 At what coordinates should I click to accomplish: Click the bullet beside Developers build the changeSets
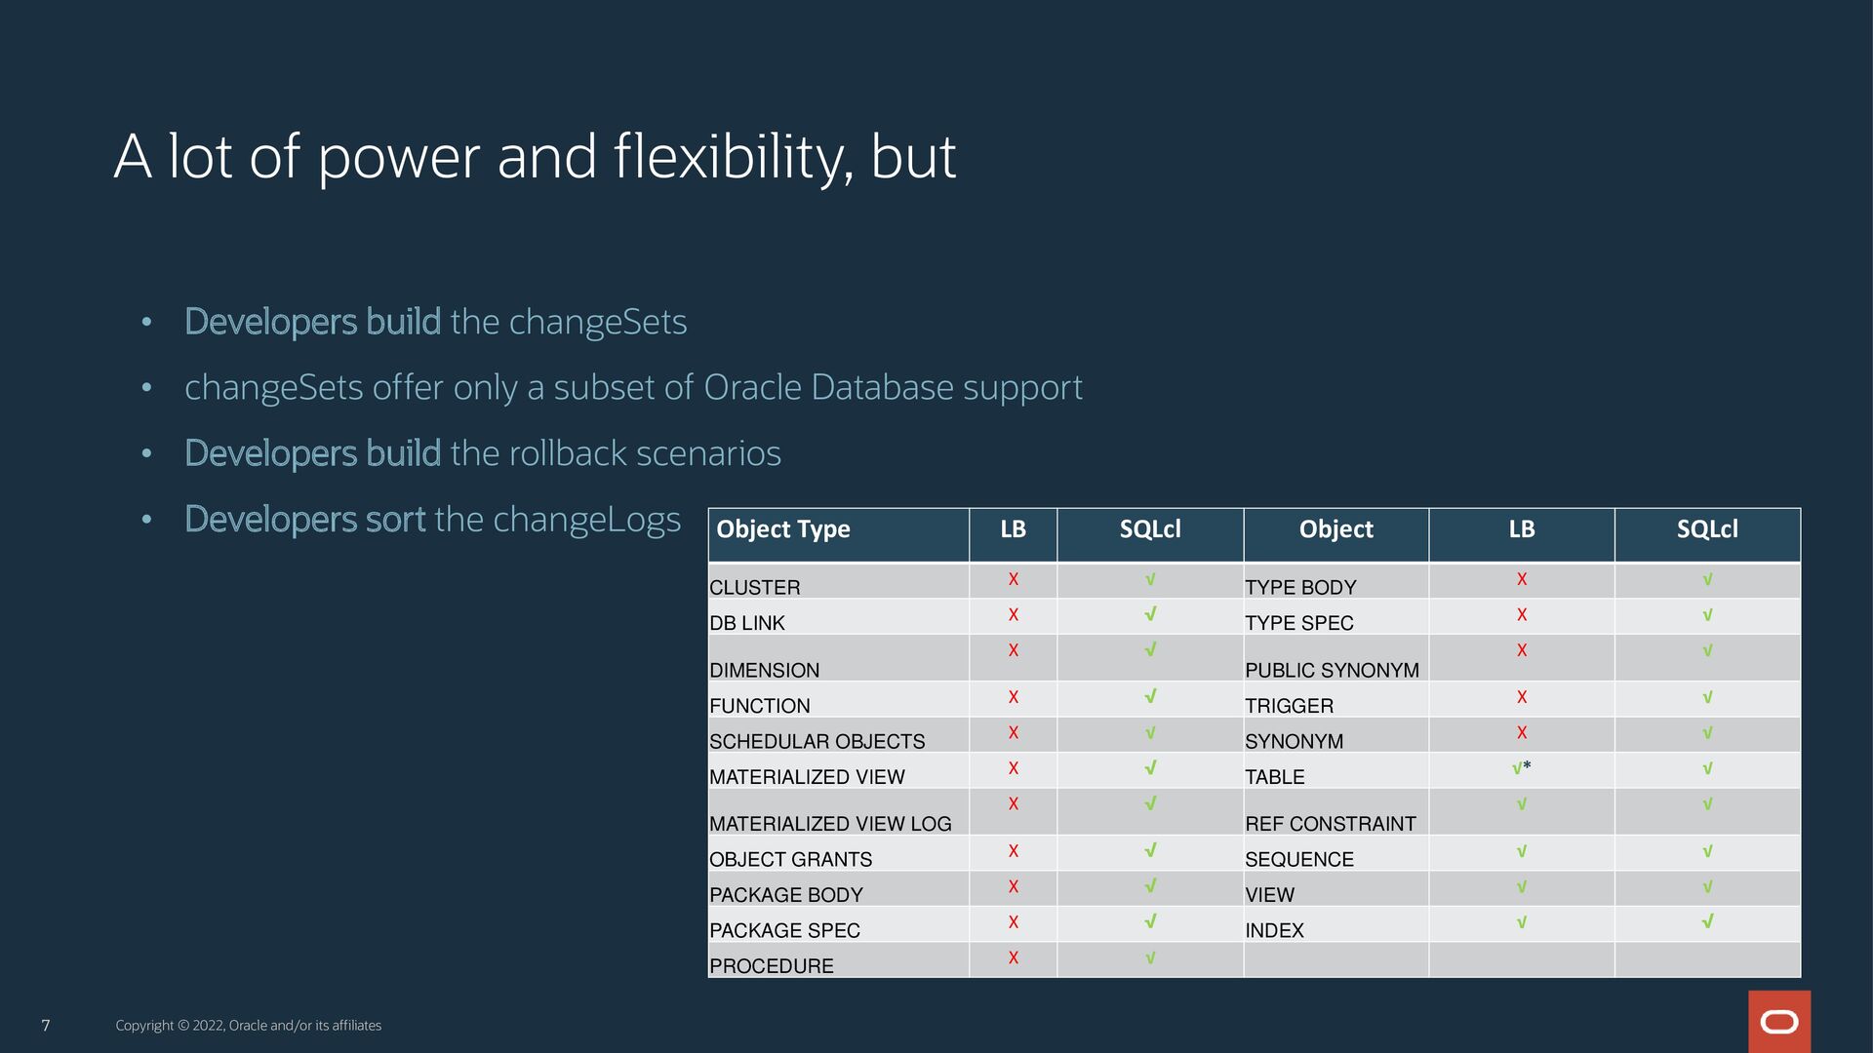coord(147,319)
